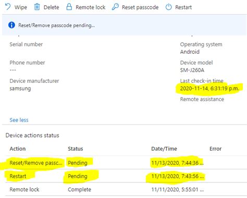Click the samsung manufacturer value
This screenshot has width=247, height=198.
click(x=20, y=89)
